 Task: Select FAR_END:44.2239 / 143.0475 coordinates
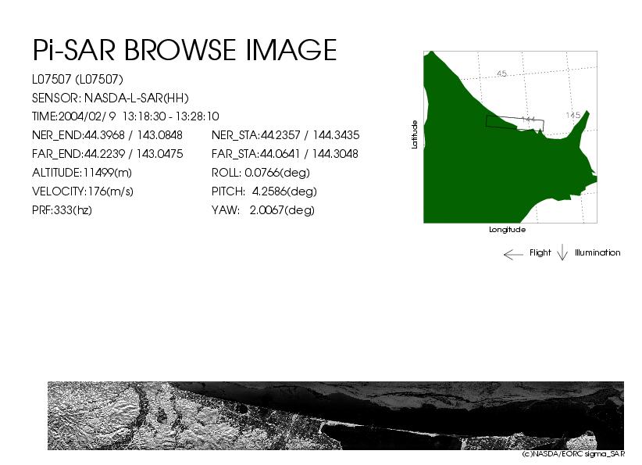107,154
